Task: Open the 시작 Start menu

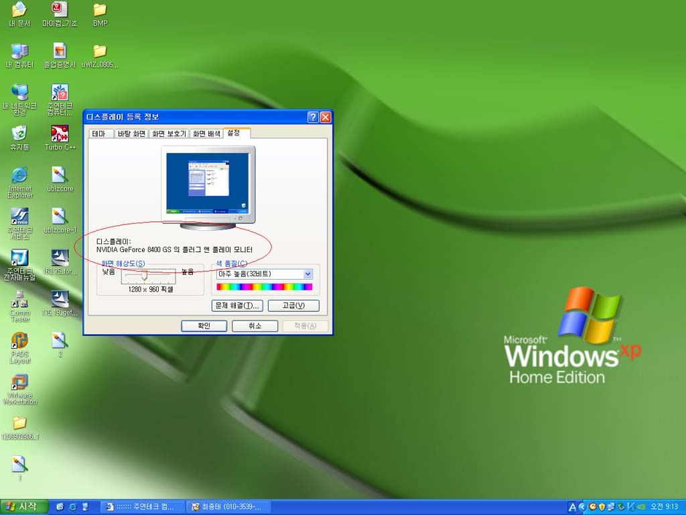Action: 24,507
